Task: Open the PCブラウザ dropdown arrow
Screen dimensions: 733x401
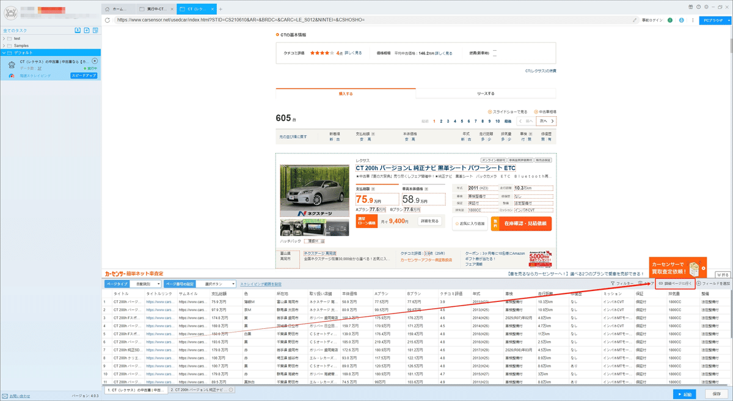Action: pos(728,20)
